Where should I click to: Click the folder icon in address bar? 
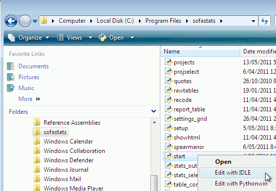coord(44,21)
